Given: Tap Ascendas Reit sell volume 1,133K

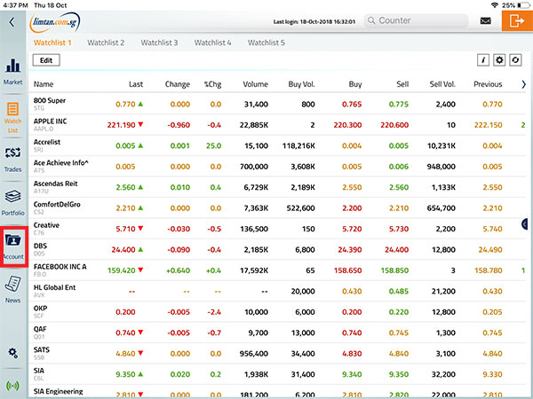Looking at the screenshot, I should click(443, 187).
